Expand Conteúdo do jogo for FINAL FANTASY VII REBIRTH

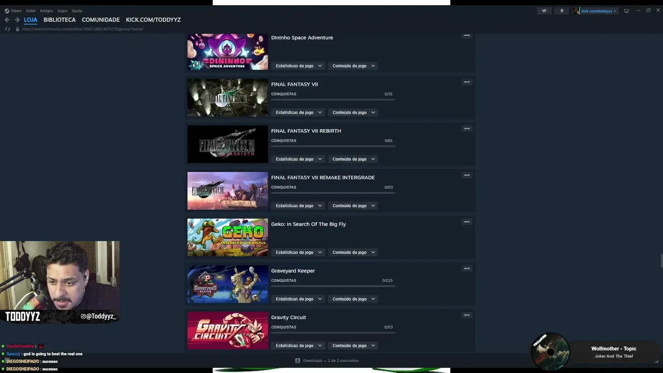coord(354,159)
